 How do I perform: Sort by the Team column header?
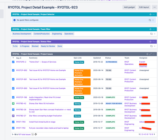point(127,58)
